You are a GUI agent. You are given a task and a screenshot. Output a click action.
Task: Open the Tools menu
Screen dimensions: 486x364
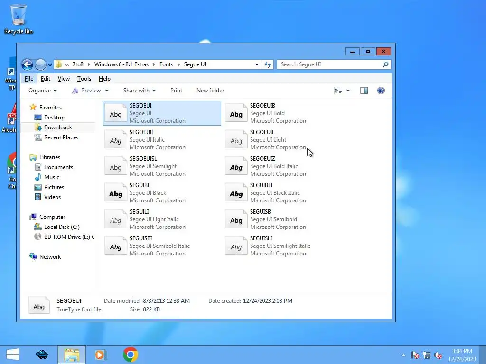click(84, 79)
